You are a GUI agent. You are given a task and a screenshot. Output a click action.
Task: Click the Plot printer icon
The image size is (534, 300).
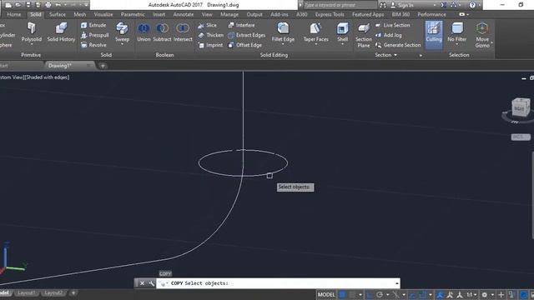(48, 5)
